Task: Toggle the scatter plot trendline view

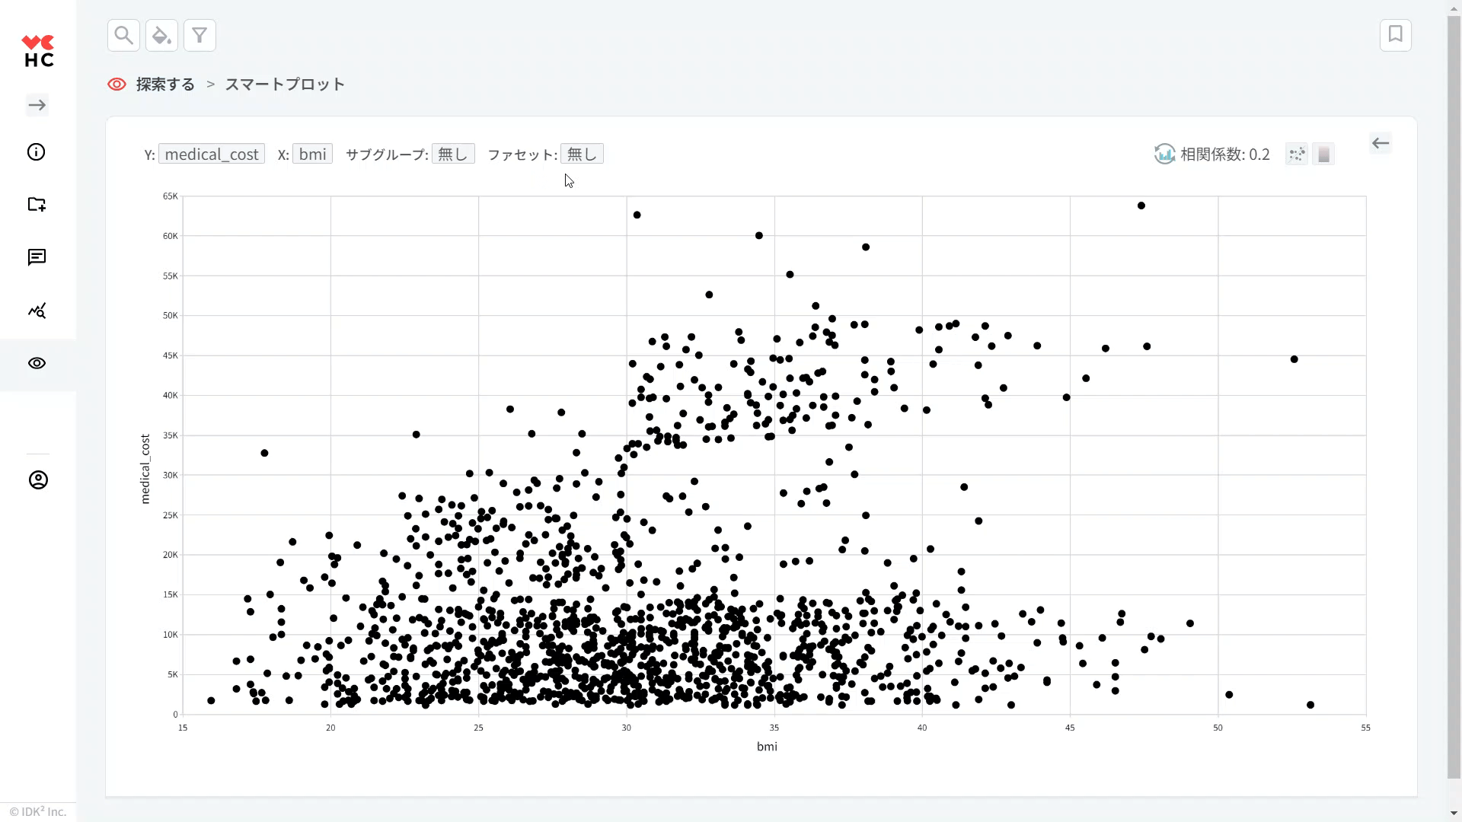Action: [1297, 155]
